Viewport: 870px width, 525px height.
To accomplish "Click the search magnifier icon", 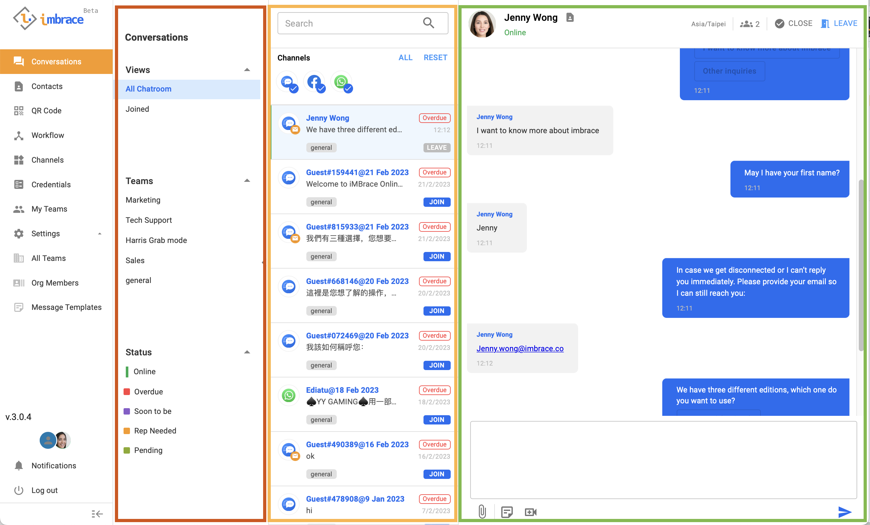I will tap(428, 23).
